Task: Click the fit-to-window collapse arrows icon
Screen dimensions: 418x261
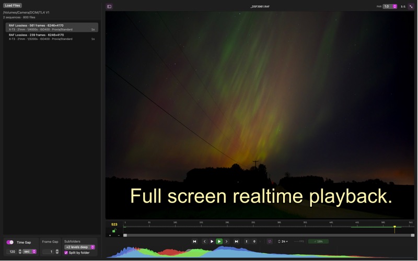Action: coord(411,6)
